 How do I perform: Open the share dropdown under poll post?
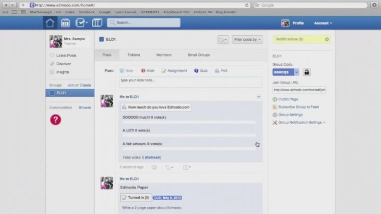pyautogui.click(x=187, y=167)
